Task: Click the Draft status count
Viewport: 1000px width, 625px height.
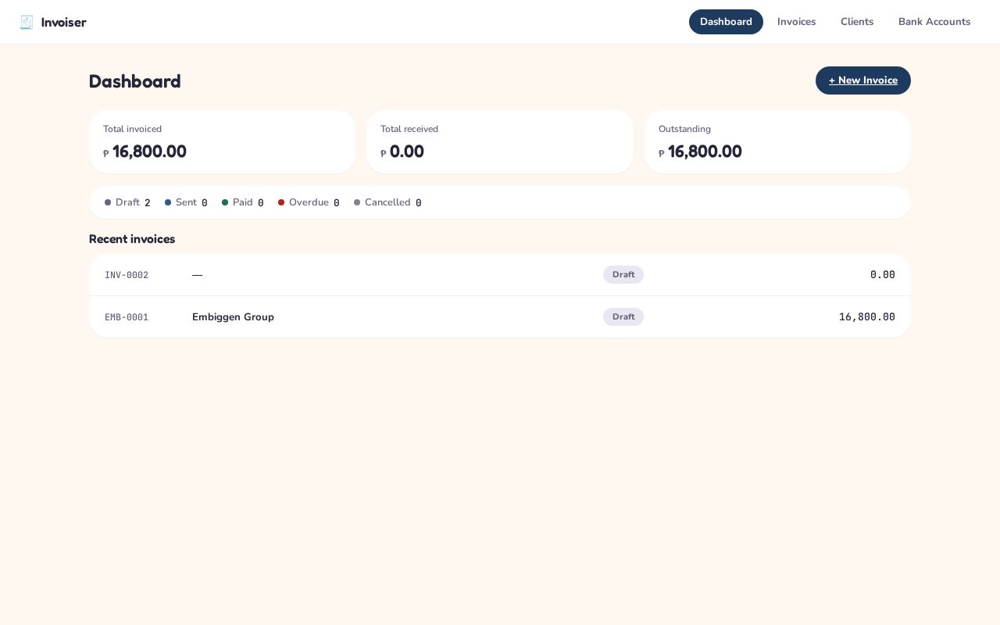Action: [127, 202]
